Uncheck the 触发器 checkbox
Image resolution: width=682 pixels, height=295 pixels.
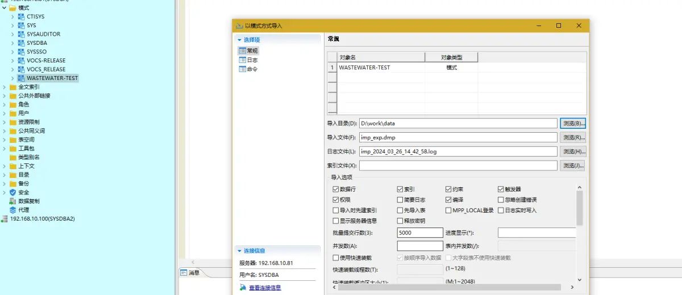pyautogui.click(x=501, y=189)
